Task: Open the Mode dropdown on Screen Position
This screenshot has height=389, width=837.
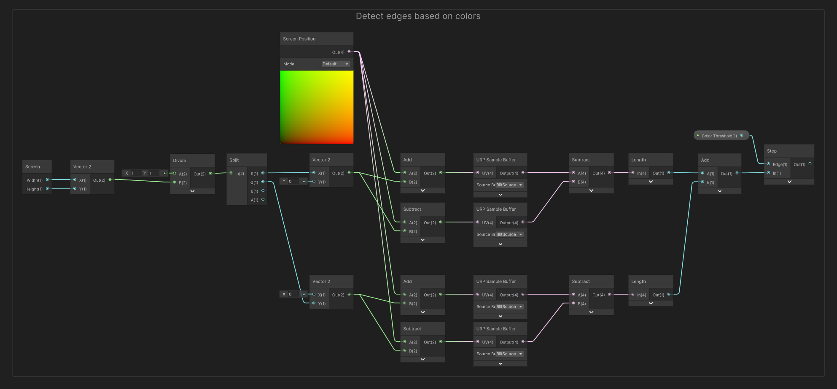Action: coord(335,64)
